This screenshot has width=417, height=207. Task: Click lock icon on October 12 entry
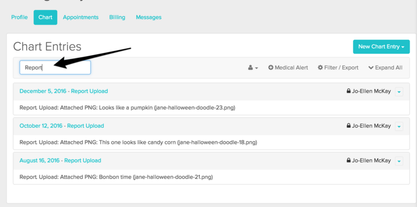(348, 126)
